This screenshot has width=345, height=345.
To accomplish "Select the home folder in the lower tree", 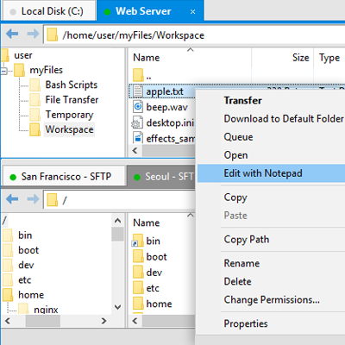I will 31,295.
